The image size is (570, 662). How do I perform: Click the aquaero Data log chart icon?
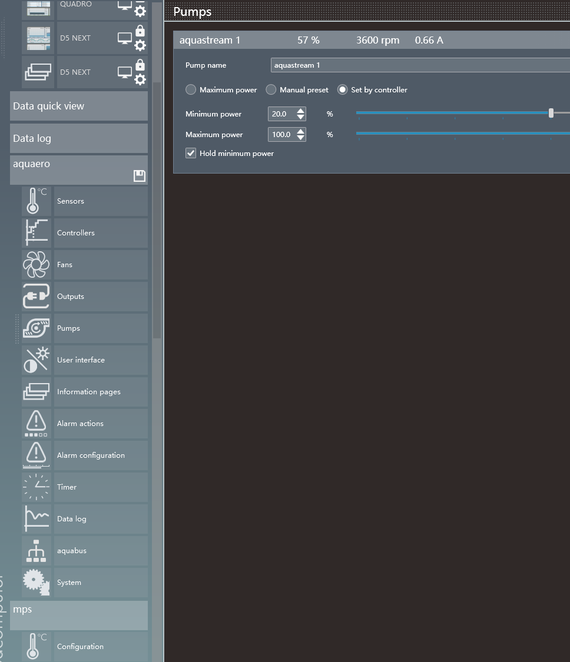[37, 519]
